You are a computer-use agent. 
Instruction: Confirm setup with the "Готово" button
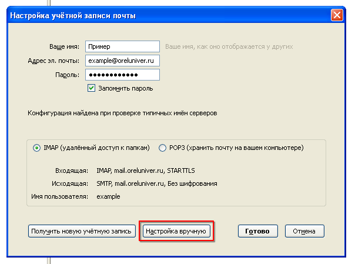tap(258, 231)
